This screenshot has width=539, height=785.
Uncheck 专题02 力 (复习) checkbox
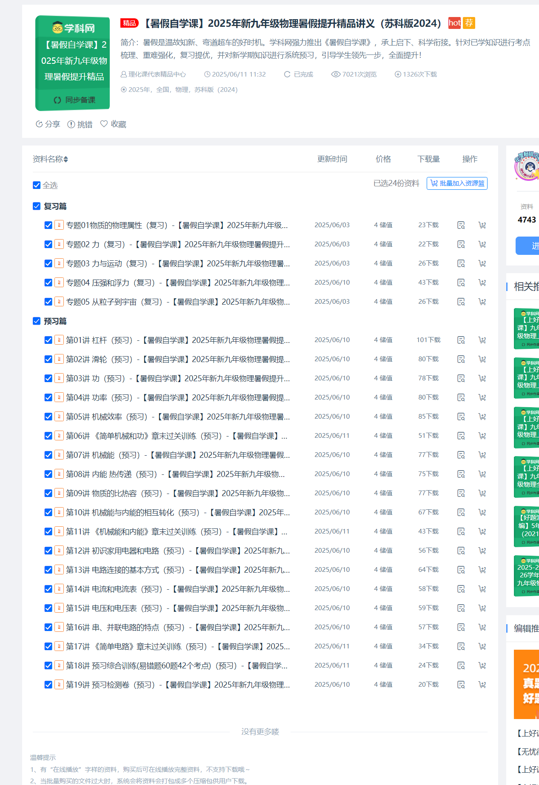(x=48, y=244)
